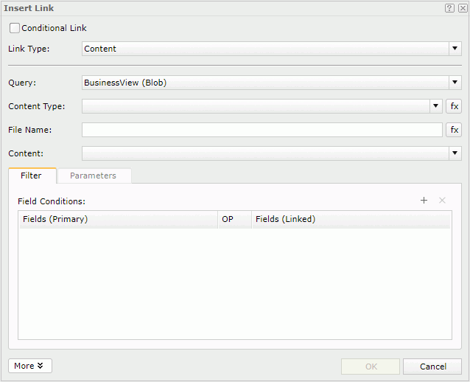Open the Content dropdown list
Image resolution: width=470 pixels, height=382 pixels.
pyautogui.click(x=455, y=153)
